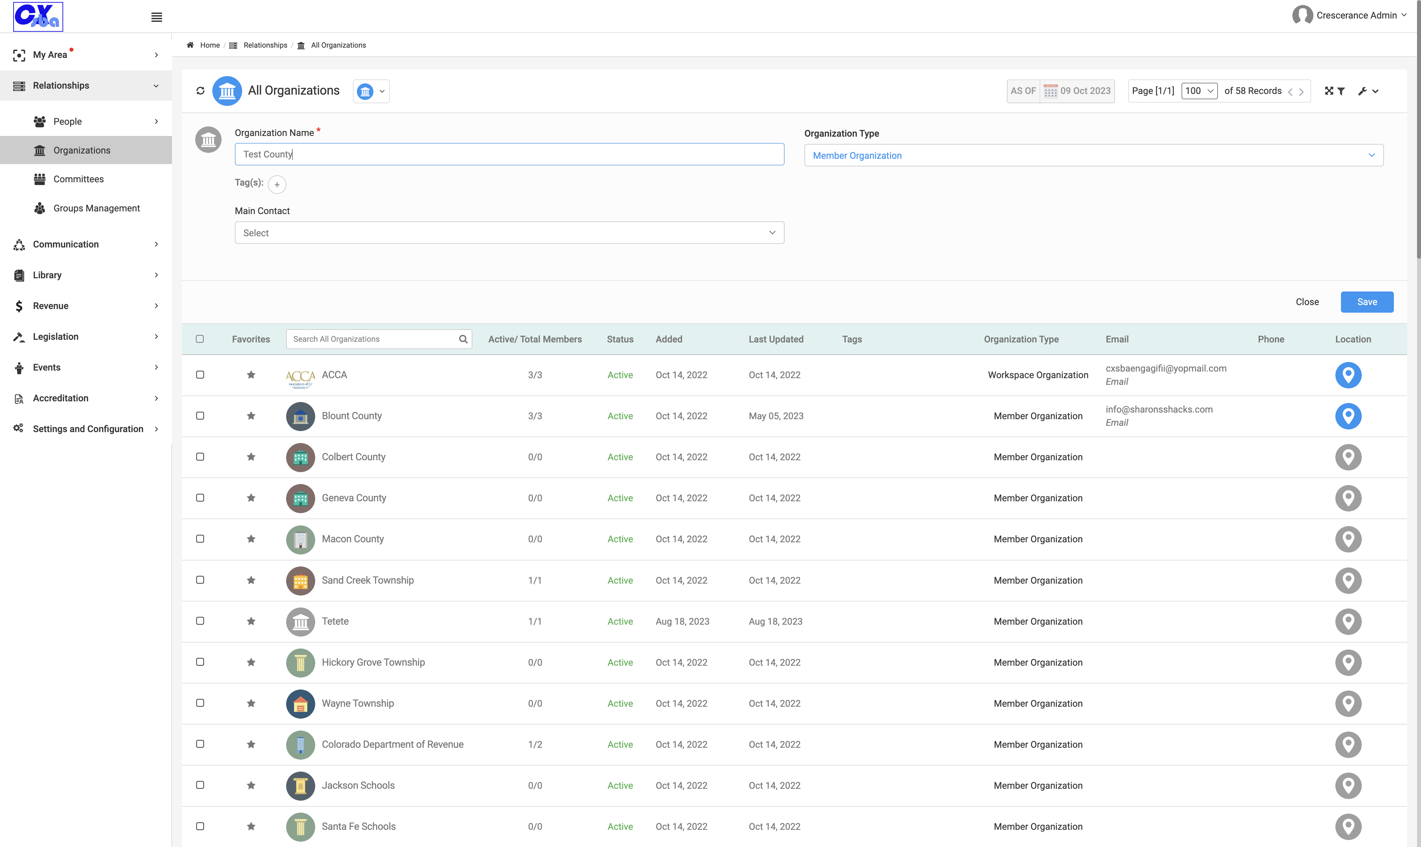Image resolution: width=1421 pixels, height=847 pixels.
Task: Go to Home breadcrumb link
Action: tap(210, 45)
